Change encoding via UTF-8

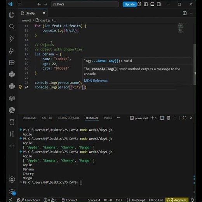(108, 200)
